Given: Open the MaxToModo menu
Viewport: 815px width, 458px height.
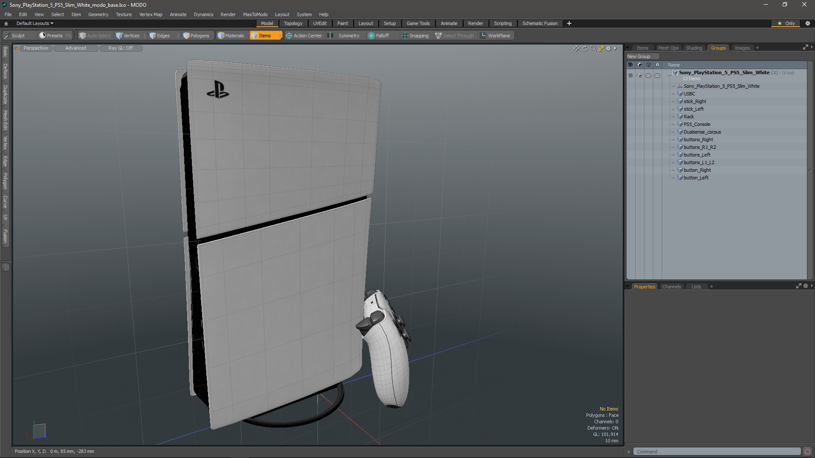Looking at the screenshot, I should (255, 14).
